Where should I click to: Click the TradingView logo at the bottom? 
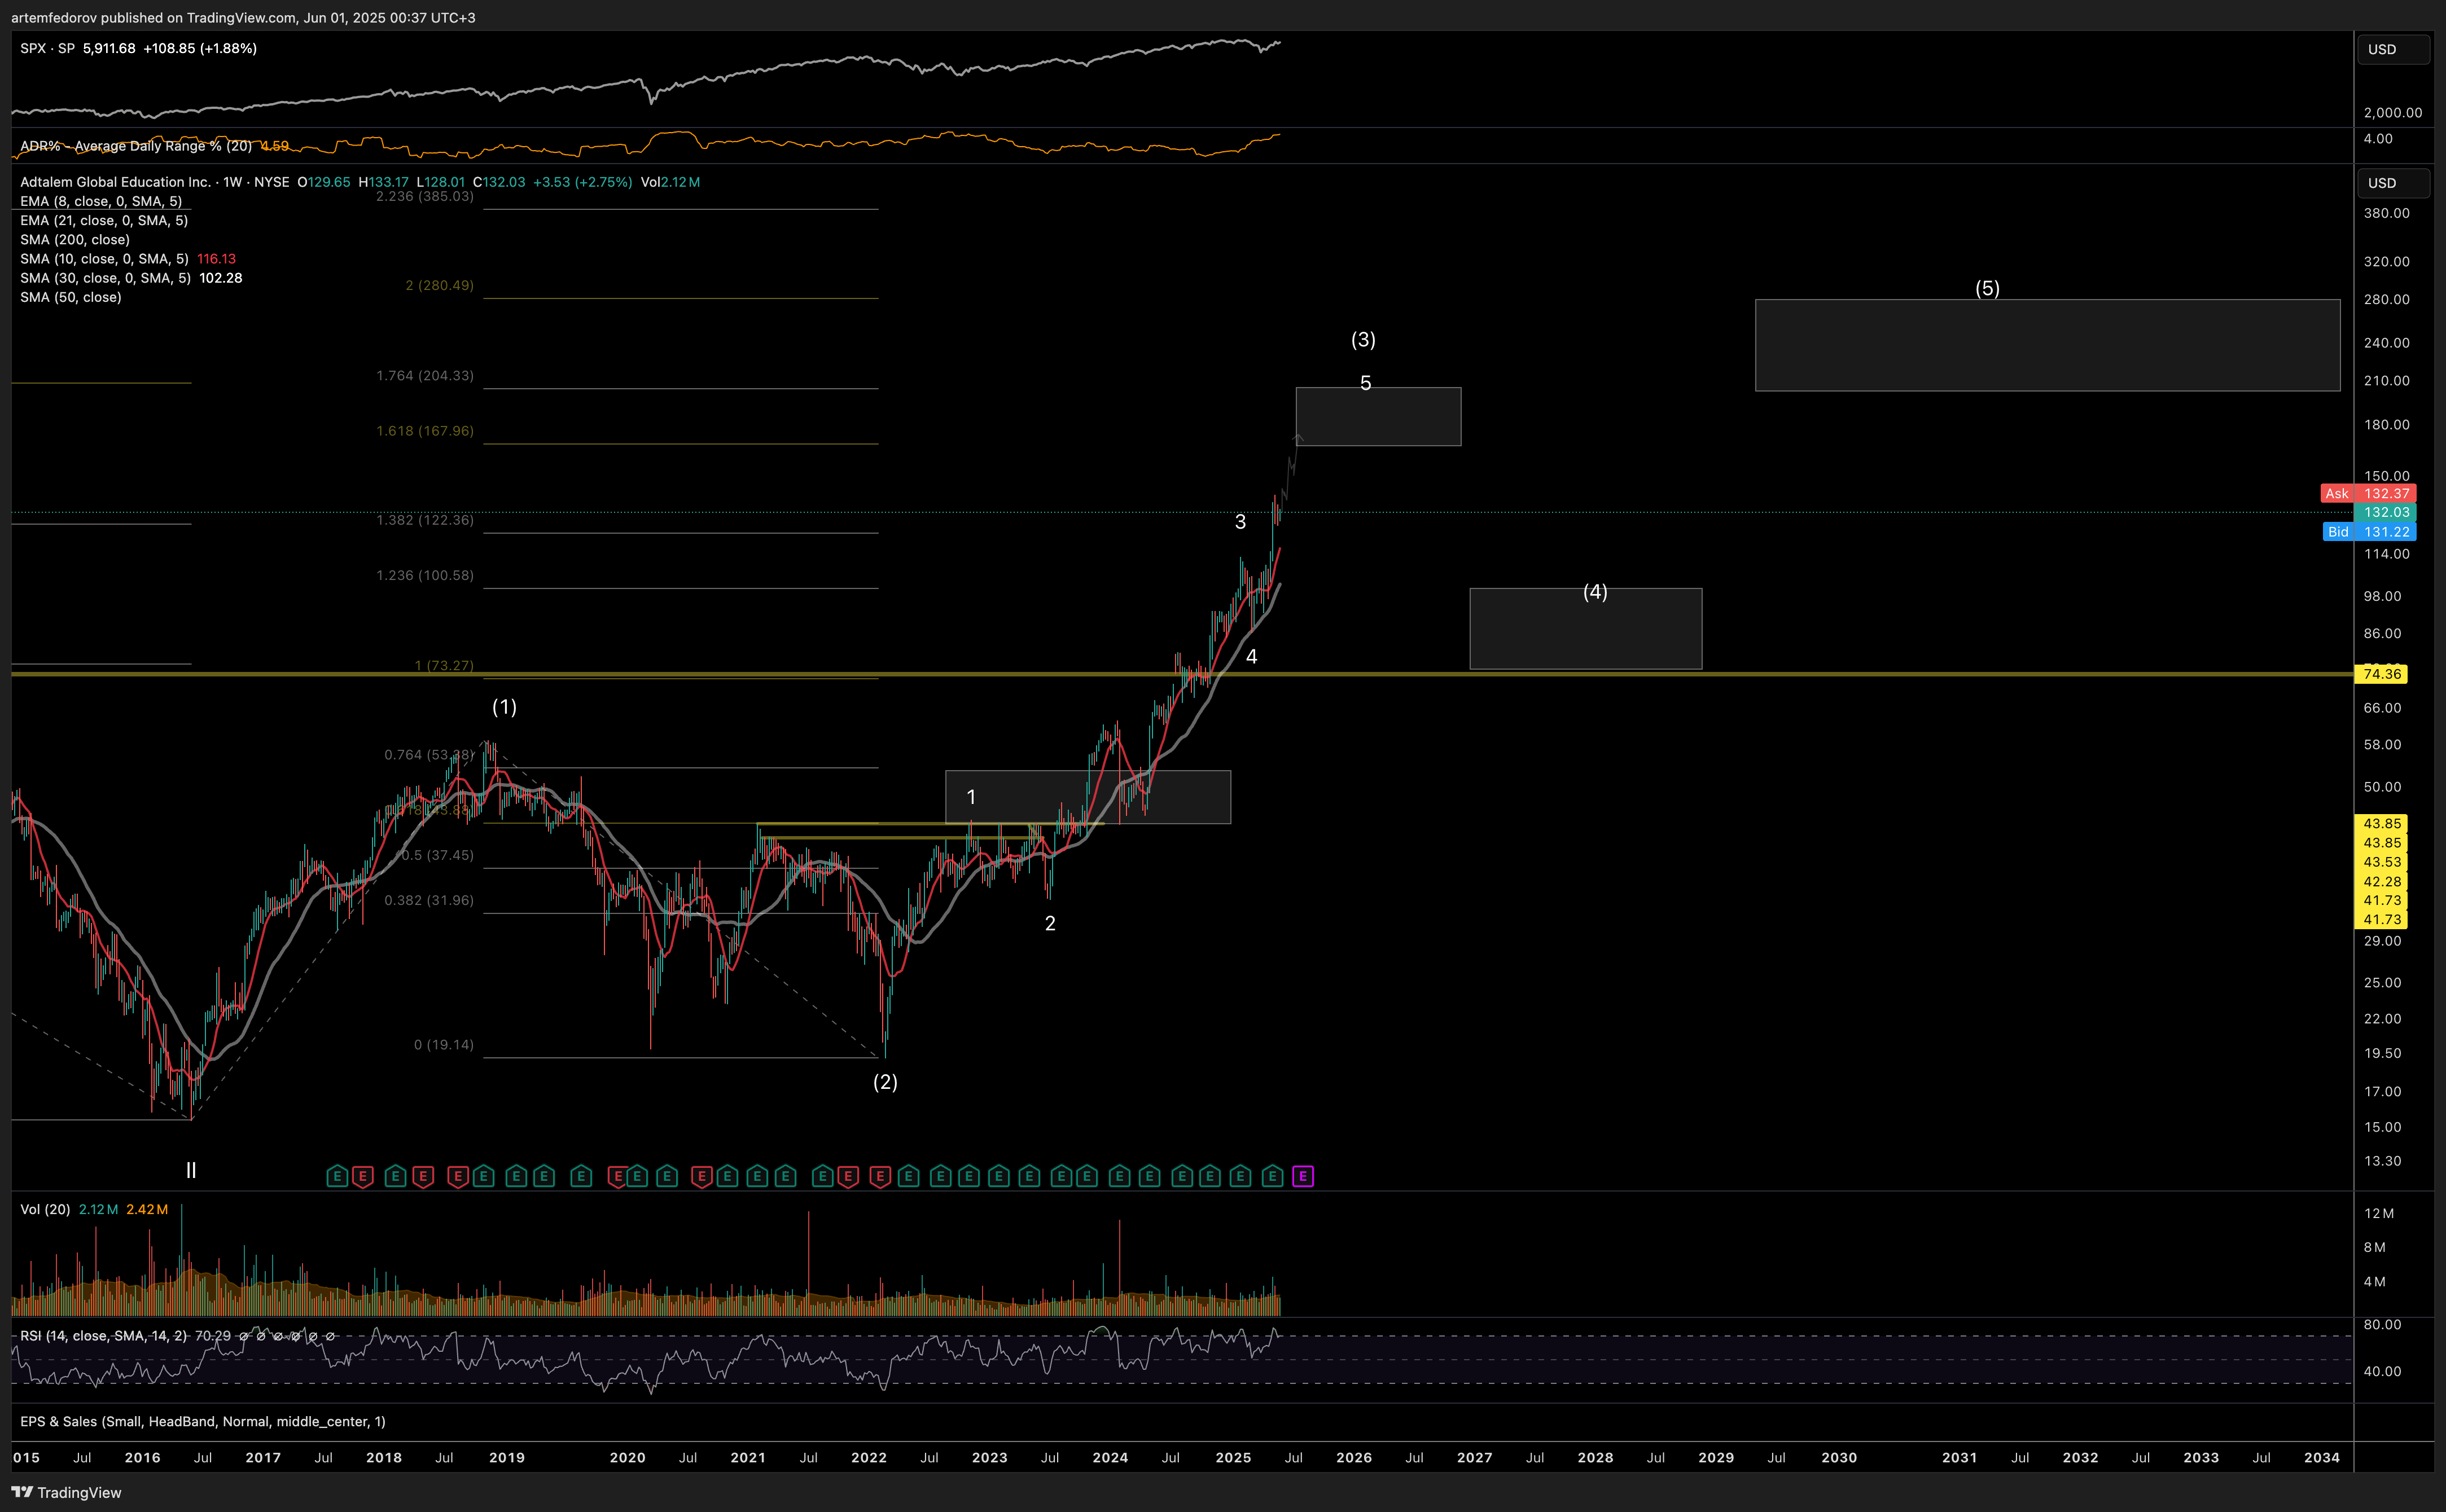66,1492
